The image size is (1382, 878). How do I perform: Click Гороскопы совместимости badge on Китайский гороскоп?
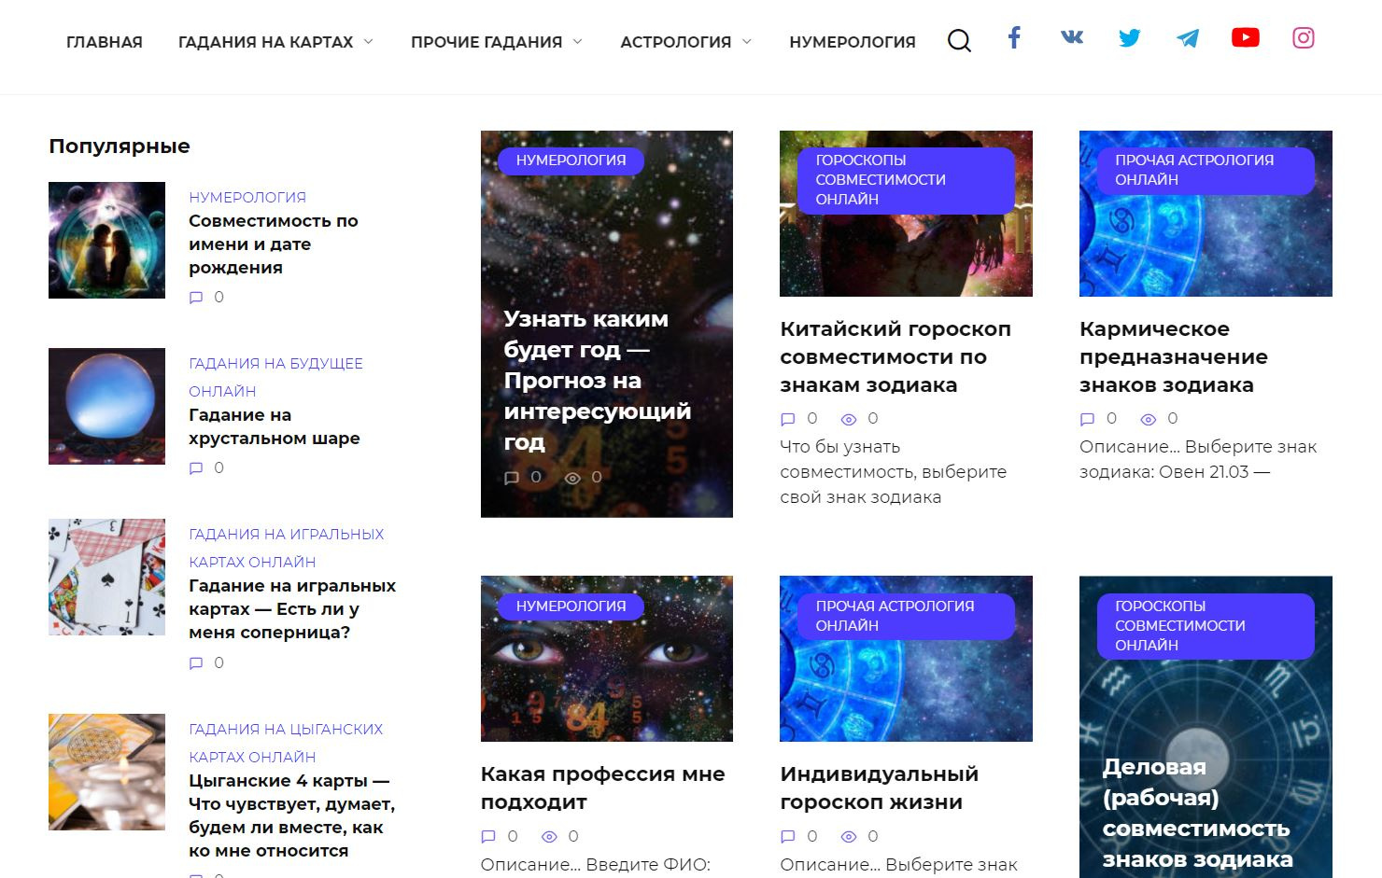pyautogui.click(x=906, y=180)
